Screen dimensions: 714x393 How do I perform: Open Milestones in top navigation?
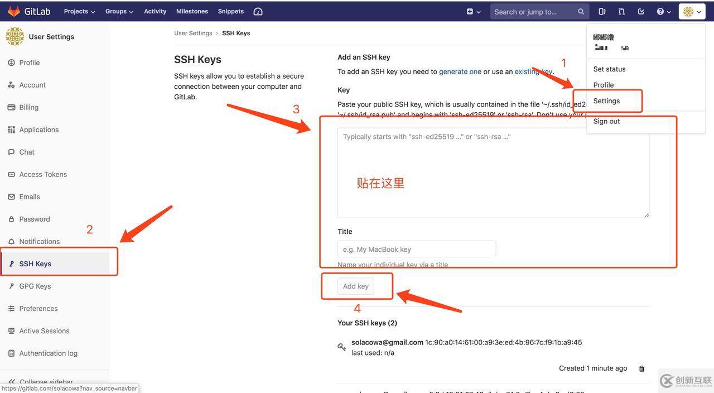point(192,11)
